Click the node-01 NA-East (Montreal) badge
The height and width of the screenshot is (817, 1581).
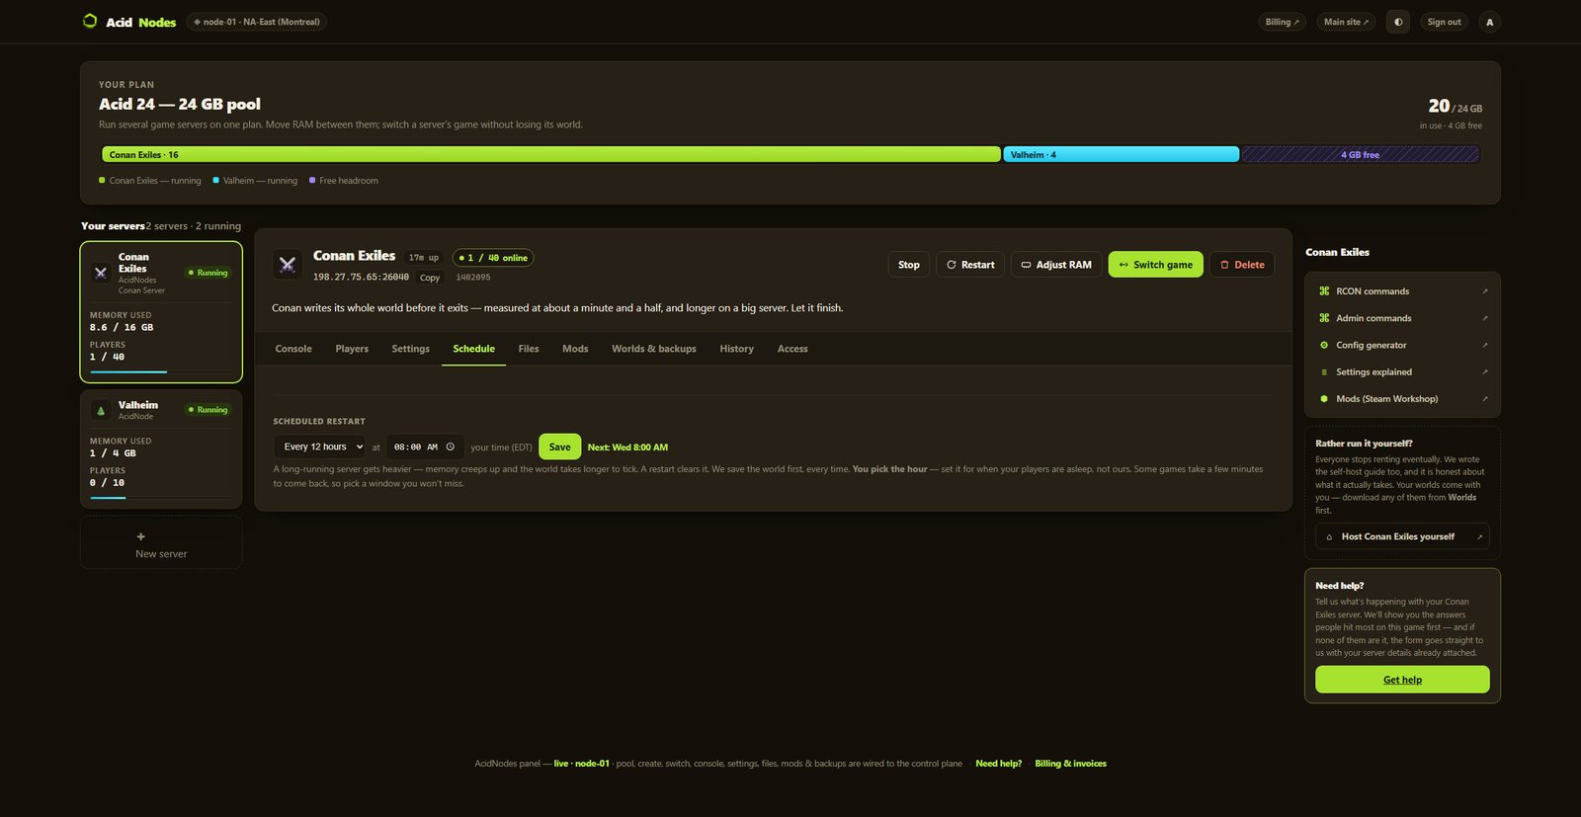pos(257,22)
